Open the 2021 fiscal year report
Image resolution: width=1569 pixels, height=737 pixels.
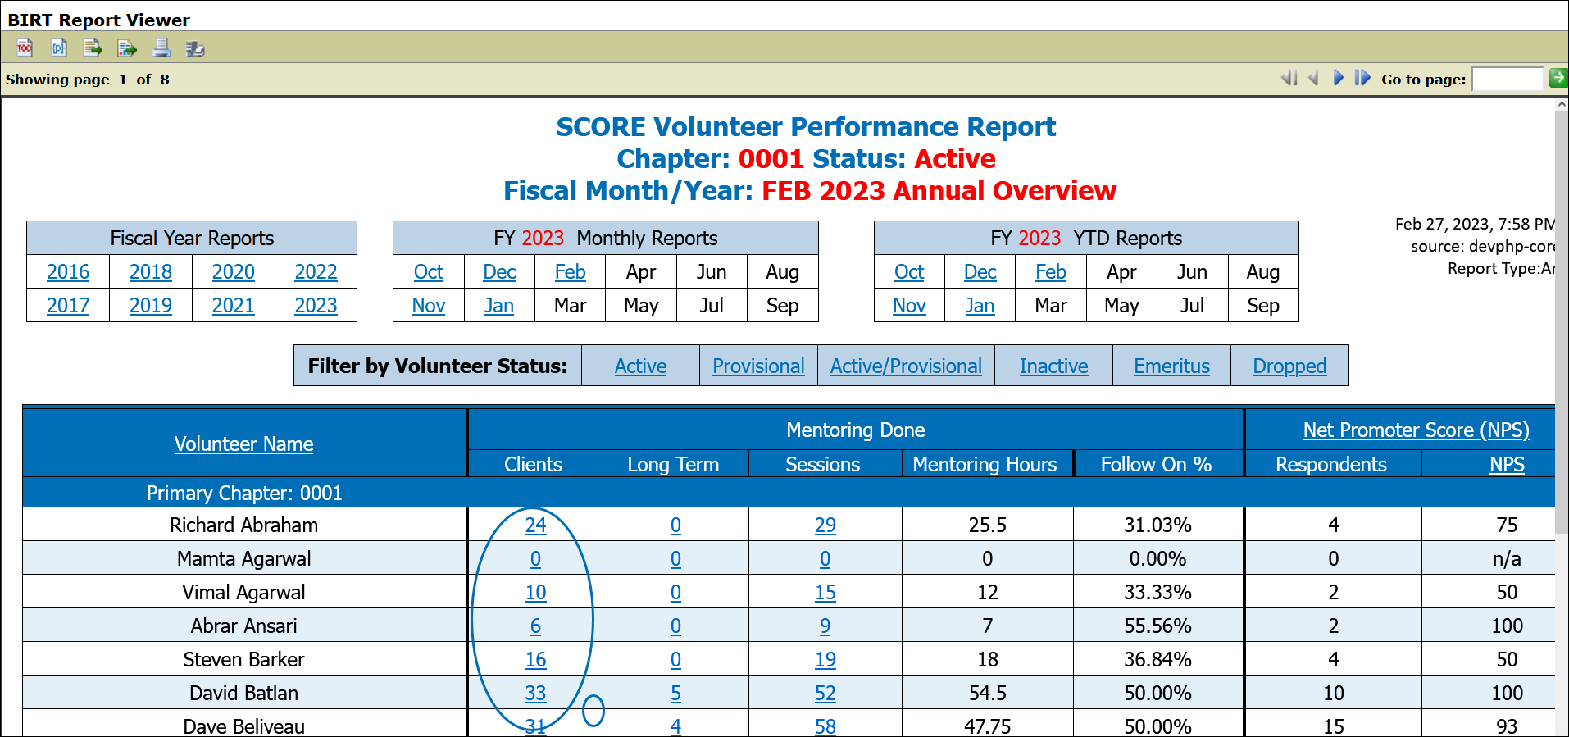[234, 305]
